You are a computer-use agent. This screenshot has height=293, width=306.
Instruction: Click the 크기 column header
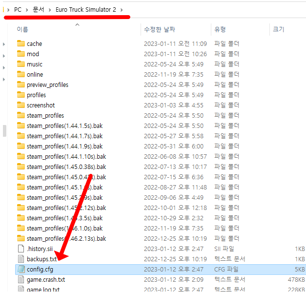(x=278, y=29)
